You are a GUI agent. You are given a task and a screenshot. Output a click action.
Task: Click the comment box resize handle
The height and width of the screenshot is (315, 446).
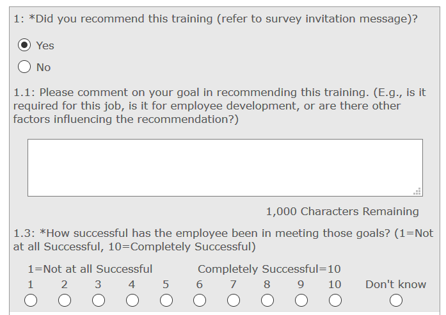pos(417,191)
